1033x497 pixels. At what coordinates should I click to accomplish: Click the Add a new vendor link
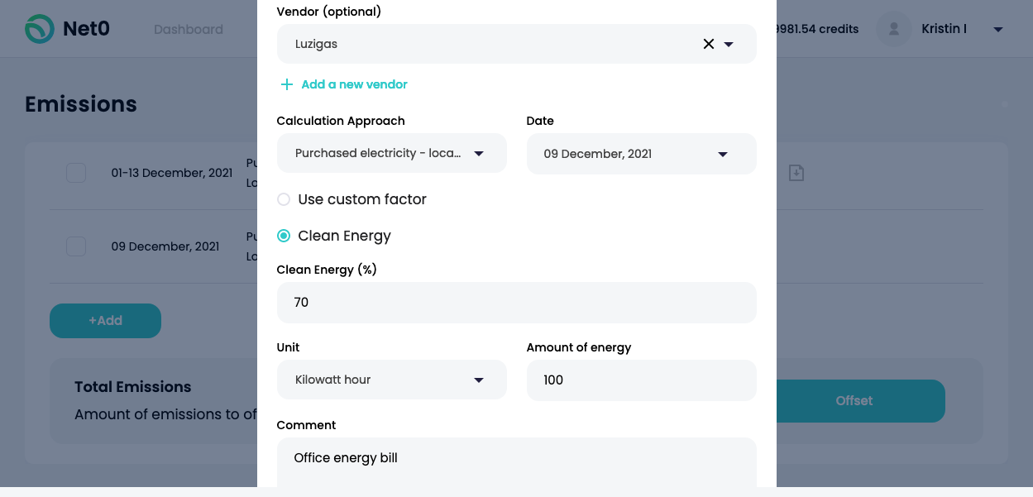(354, 84)
